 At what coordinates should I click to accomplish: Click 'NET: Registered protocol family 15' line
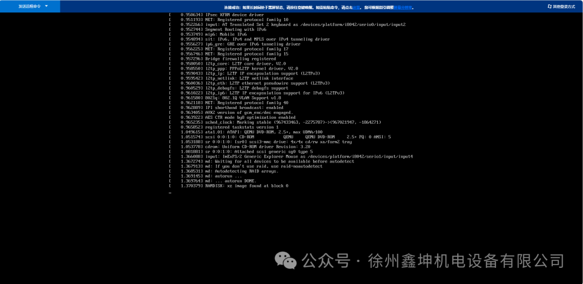228,54
